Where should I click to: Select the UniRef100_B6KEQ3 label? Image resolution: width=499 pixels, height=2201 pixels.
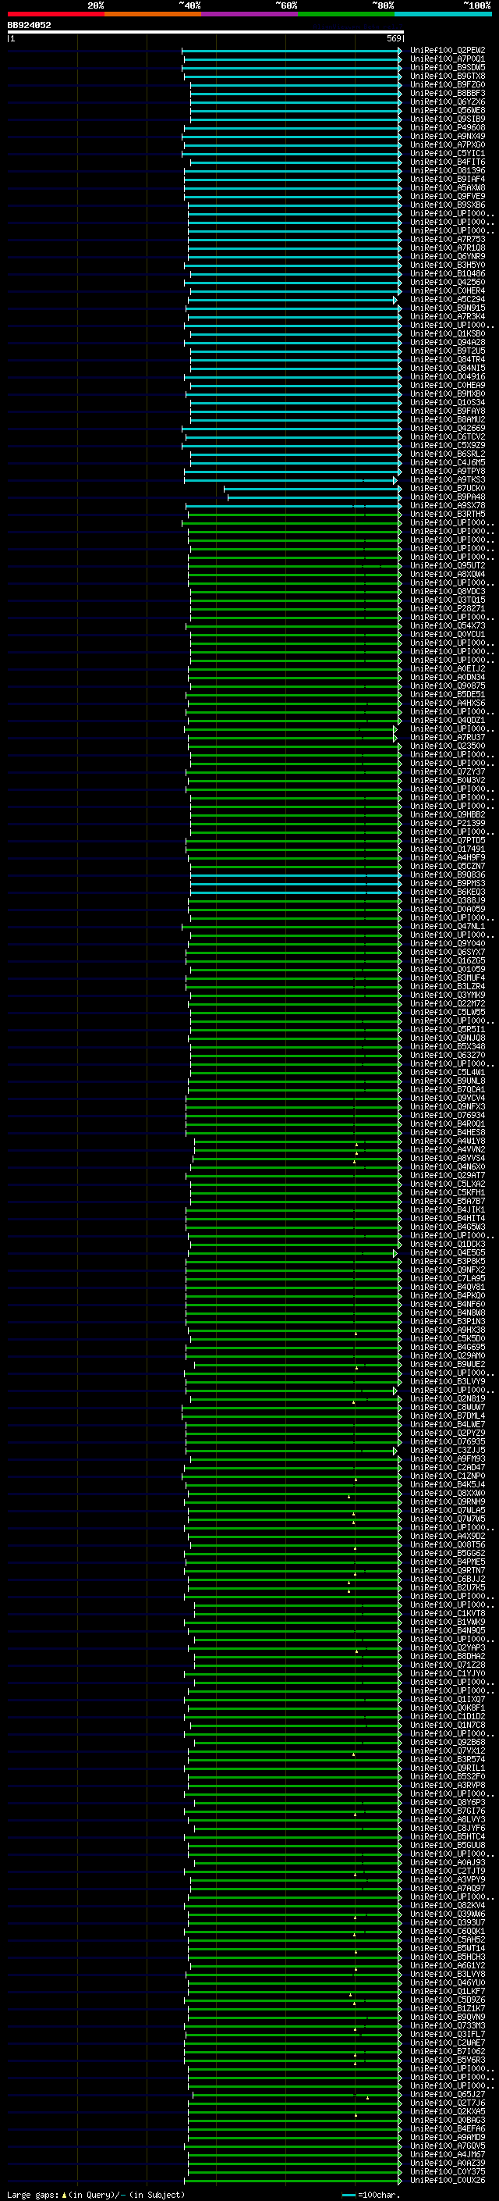pos(447,892)
